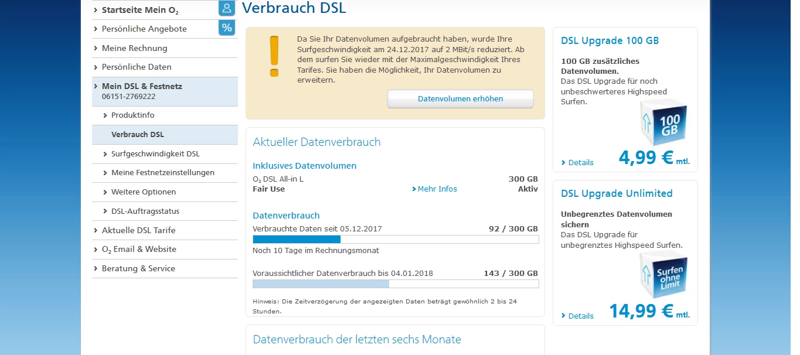The width and height of the screenshot is (800, 355).
Task: Open Persönliche Daten section
Action: 165,67
